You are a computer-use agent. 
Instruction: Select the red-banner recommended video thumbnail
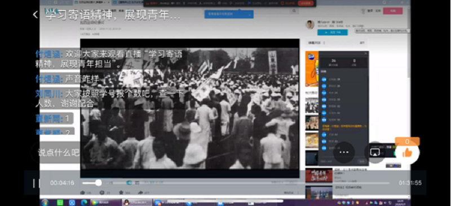(x=319, y=175)
